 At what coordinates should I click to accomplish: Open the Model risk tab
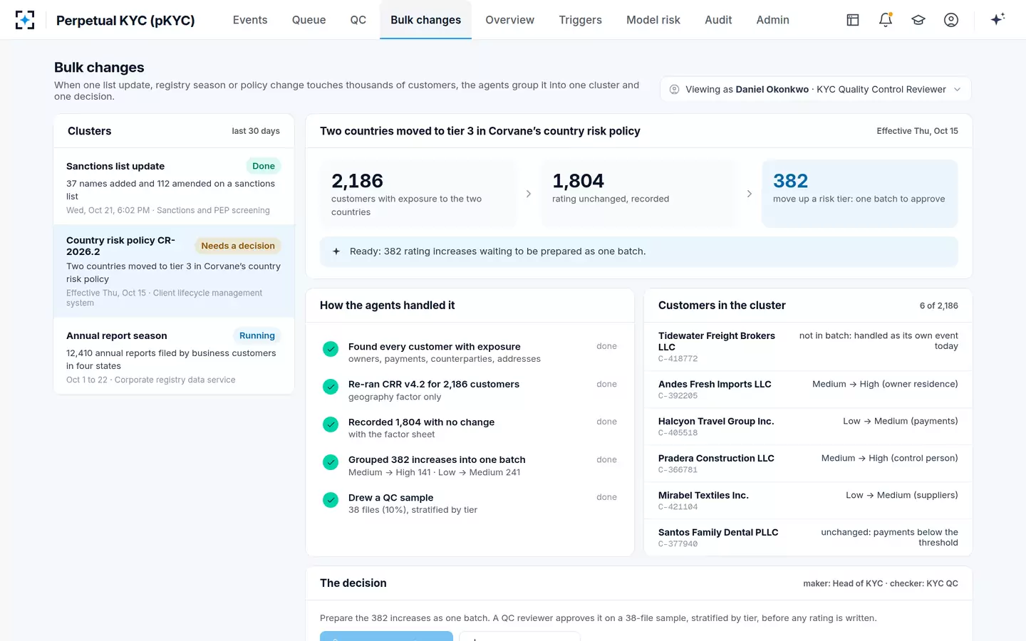pyautogui.click(x=653, y=20)
